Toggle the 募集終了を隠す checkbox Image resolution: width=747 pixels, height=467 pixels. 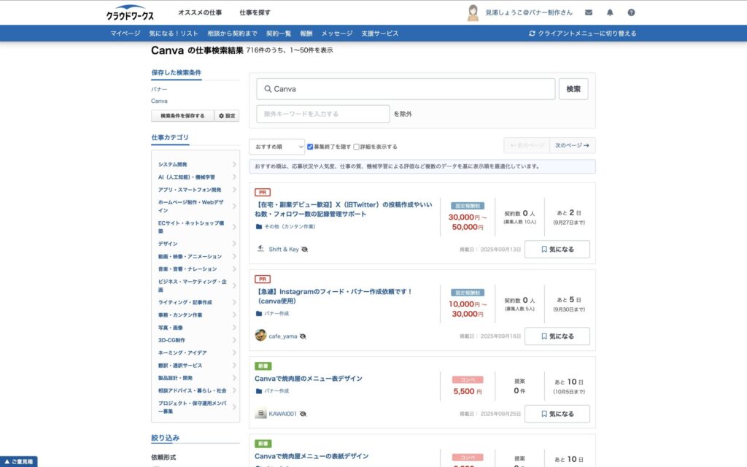[x=311, y=147]
